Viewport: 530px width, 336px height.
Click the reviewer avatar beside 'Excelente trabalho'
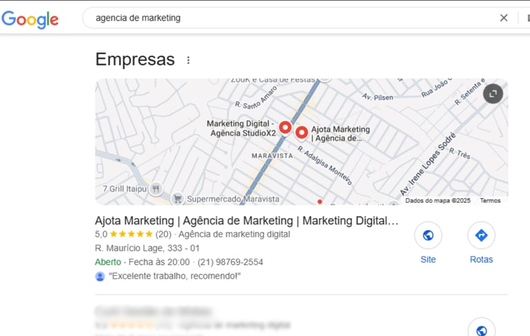coord(100,277)
